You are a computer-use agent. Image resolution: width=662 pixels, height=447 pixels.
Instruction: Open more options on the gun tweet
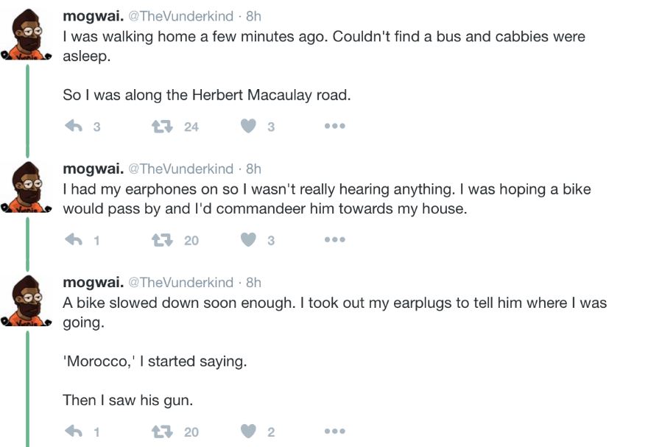pyautogui.click(x=334, y=432)
